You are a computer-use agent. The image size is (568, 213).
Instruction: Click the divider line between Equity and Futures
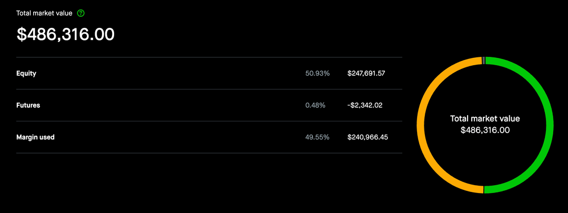pos(209,89)
